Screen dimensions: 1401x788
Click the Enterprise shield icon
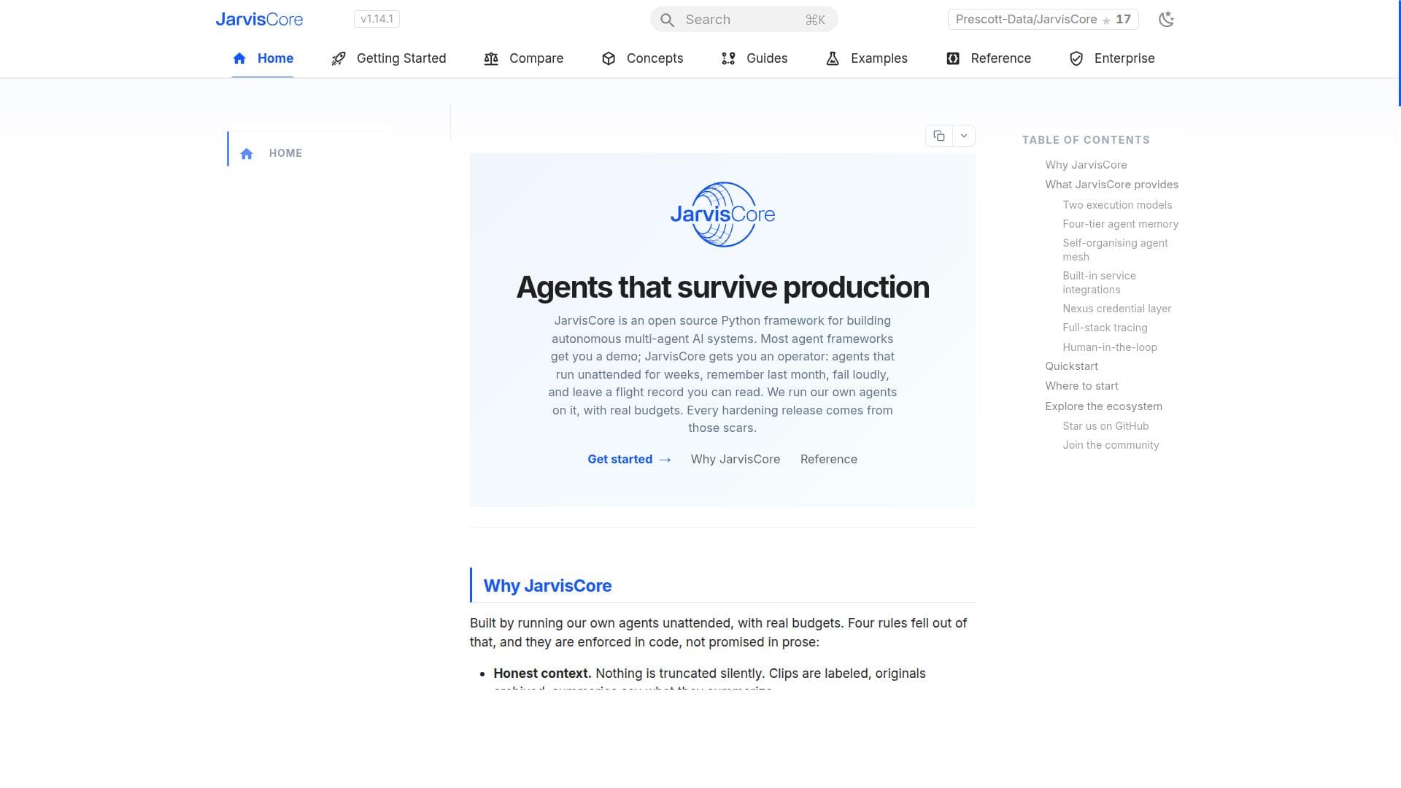(1076, 58)
